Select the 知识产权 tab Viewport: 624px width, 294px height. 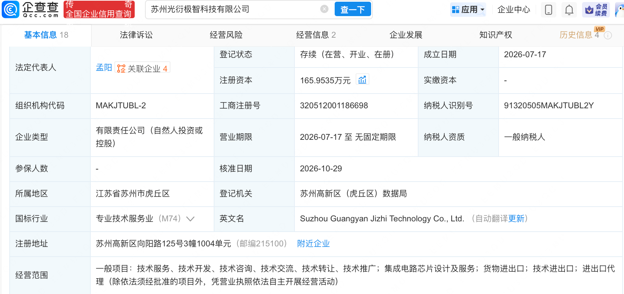tap(496, 35)
